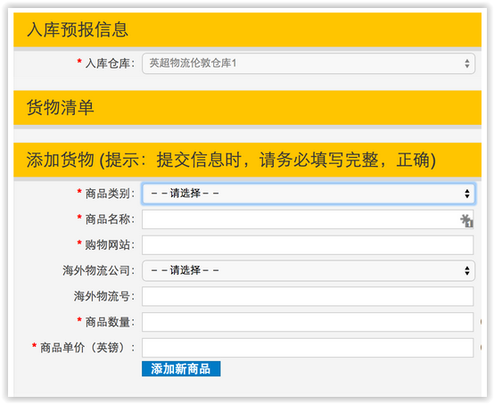This screenshot has height=404, width=494.
Task: Select the 海外物流号 input field
Action: (x=308, y=296)
